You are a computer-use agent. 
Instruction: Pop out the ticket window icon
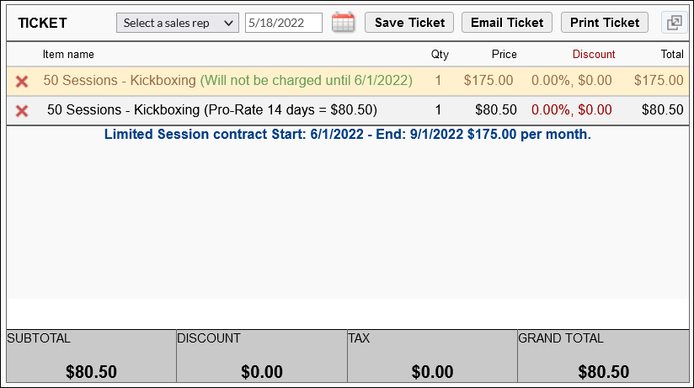[674, 23]
